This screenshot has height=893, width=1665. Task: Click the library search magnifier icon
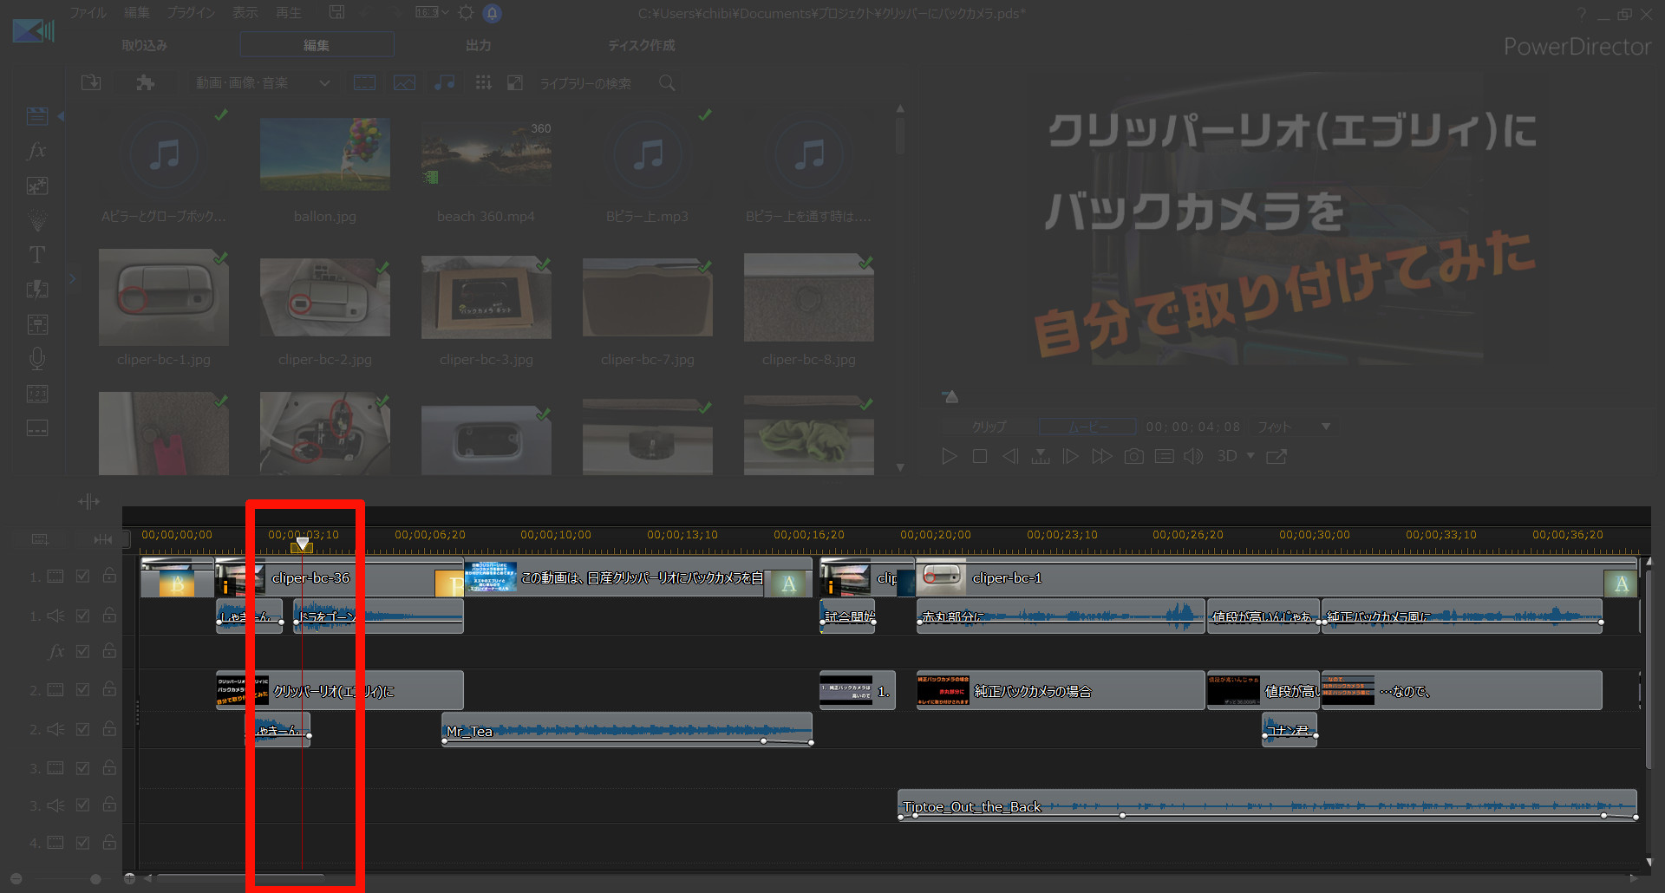tap(667, 83)
